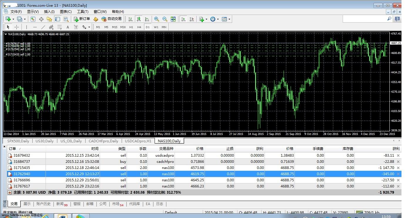Screen dimensions: 405x218
Task: Expand the profiles dropdown arrow
Action: 25,19
